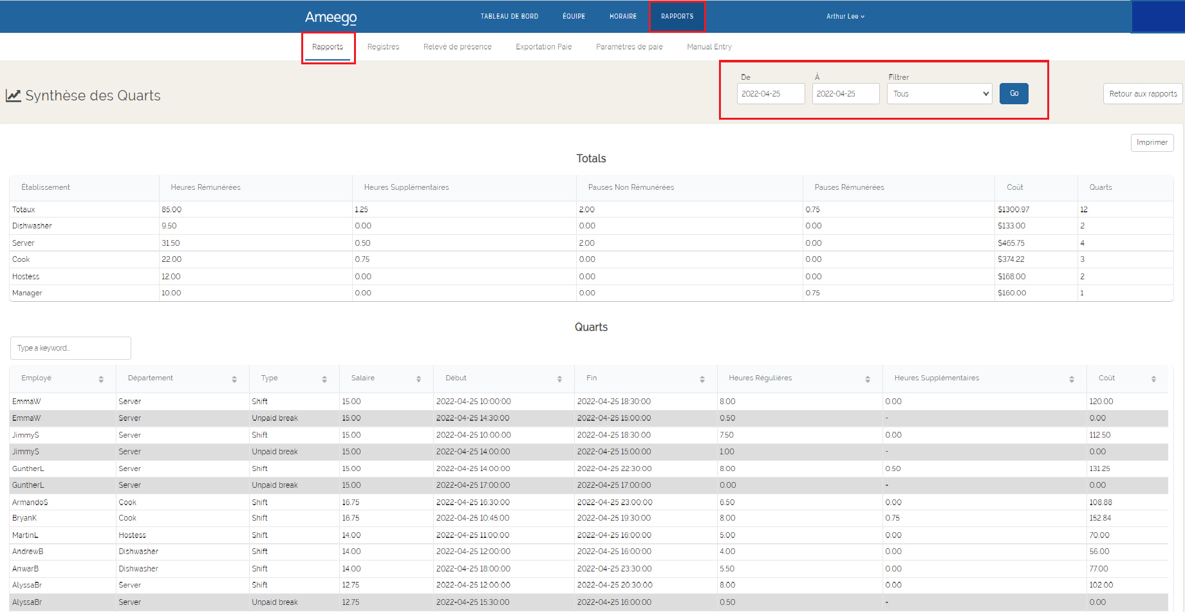Click the De start date field
Screen dimensions: 1185x612
(770, 94)
